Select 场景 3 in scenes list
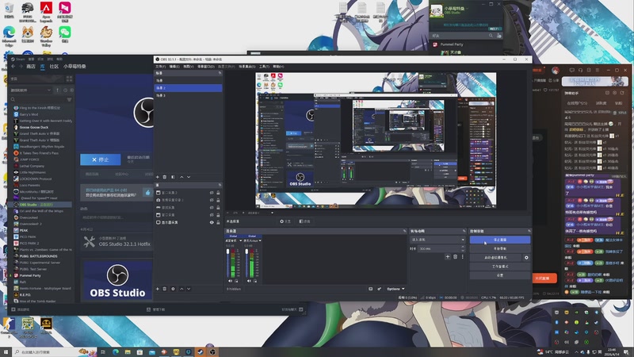Viewport: 634px width, 357px height. 188,95
